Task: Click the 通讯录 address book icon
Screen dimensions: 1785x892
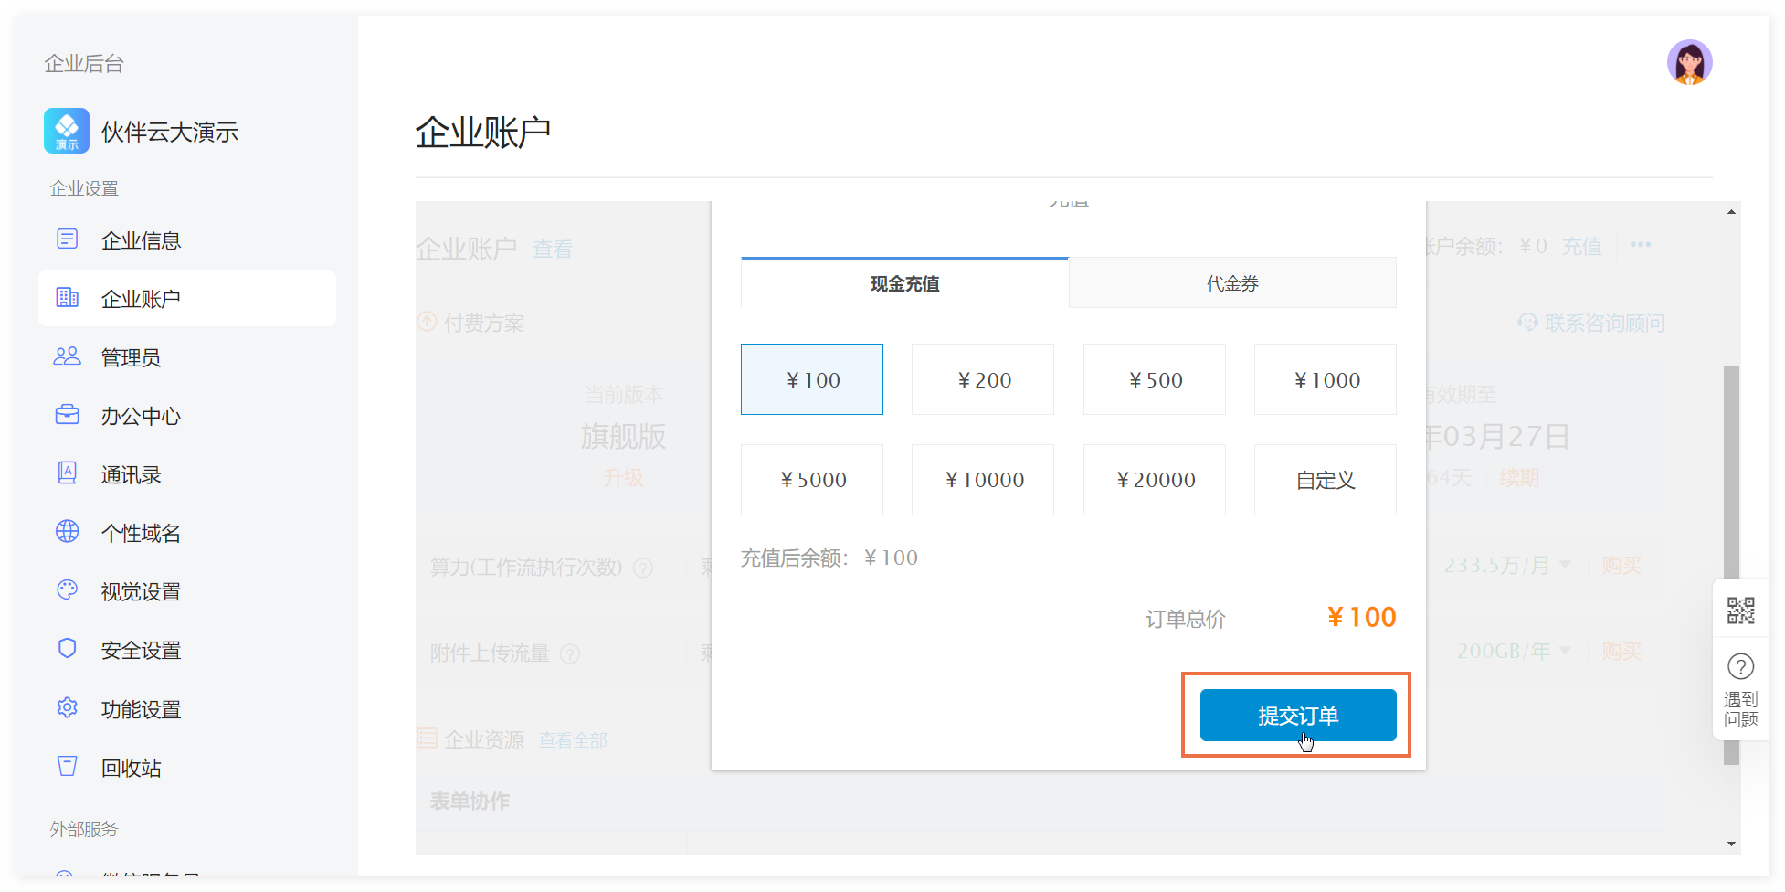Action: point(67,473)
